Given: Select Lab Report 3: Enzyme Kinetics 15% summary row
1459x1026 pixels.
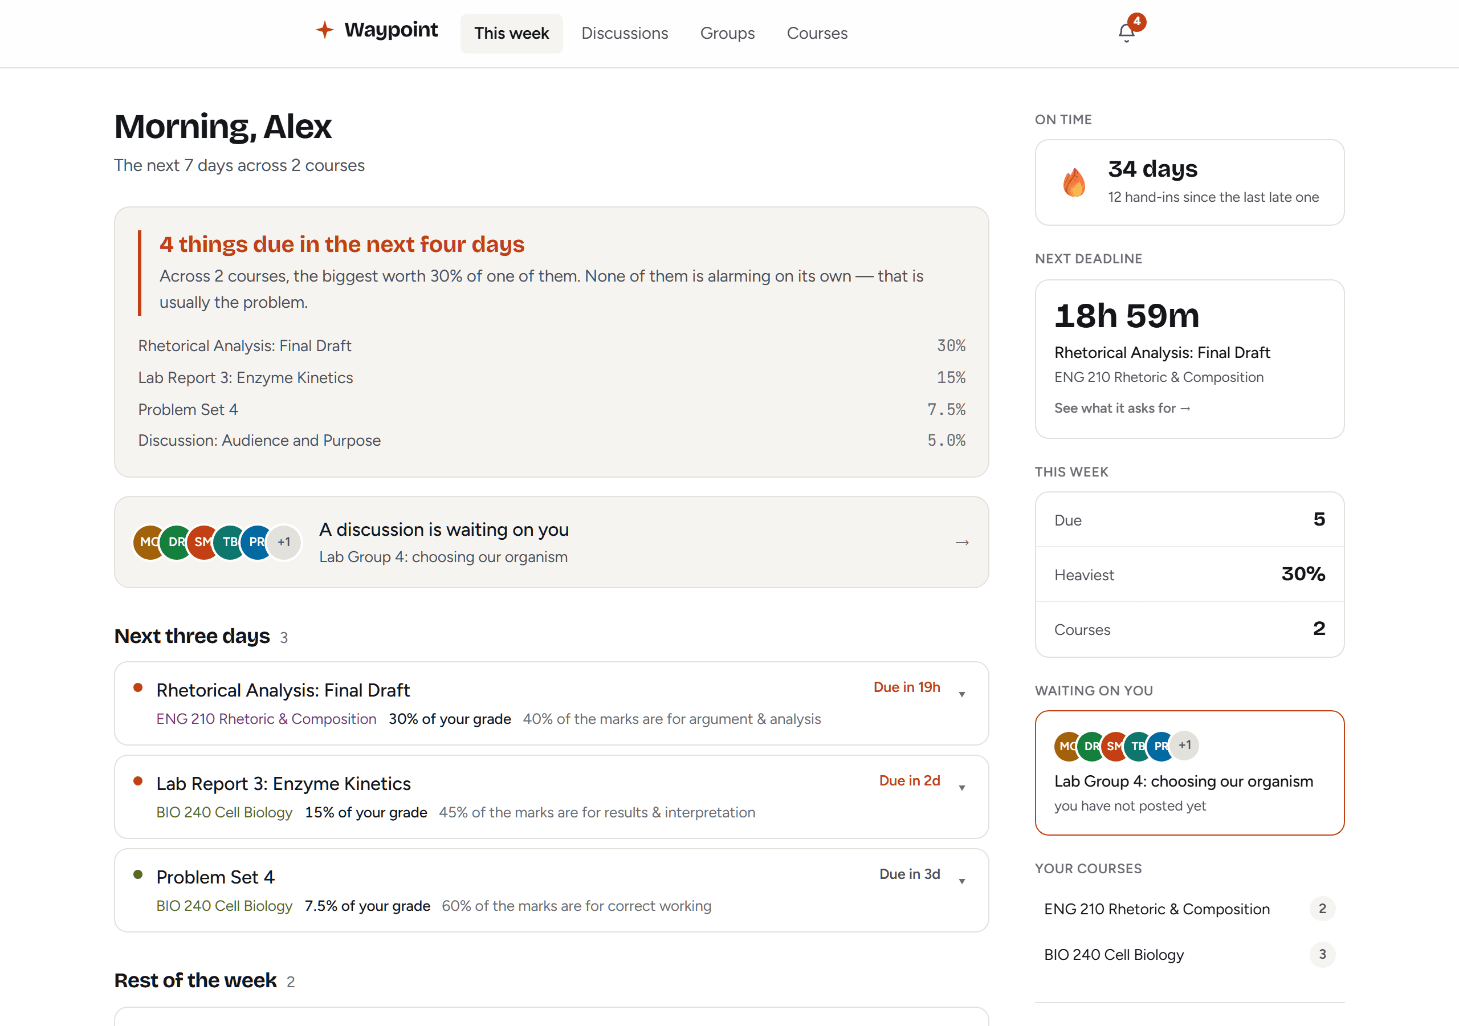Looking at the screenshot, I should click(x=552, y=377).
